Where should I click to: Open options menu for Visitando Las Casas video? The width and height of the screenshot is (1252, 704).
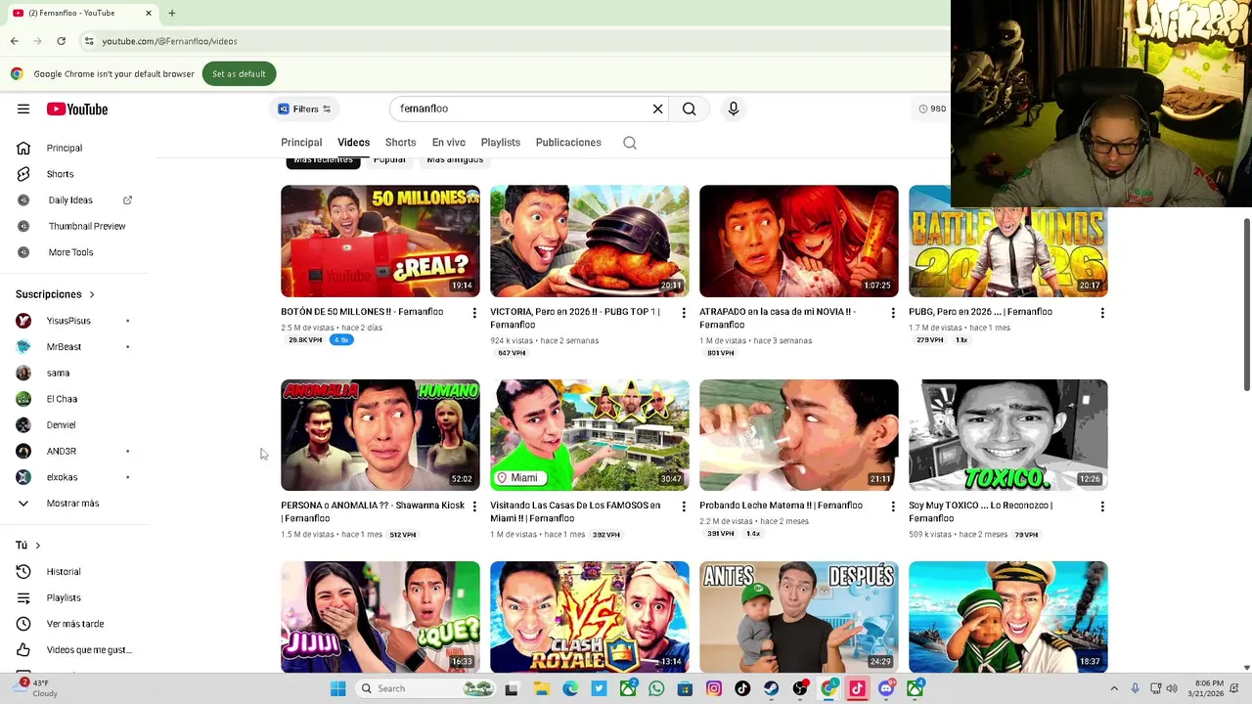(684, 506)
